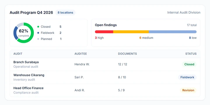Click the 12 / 12 documents cell
210x105 pixels.
pyautogui.click(x=123, y=64)
